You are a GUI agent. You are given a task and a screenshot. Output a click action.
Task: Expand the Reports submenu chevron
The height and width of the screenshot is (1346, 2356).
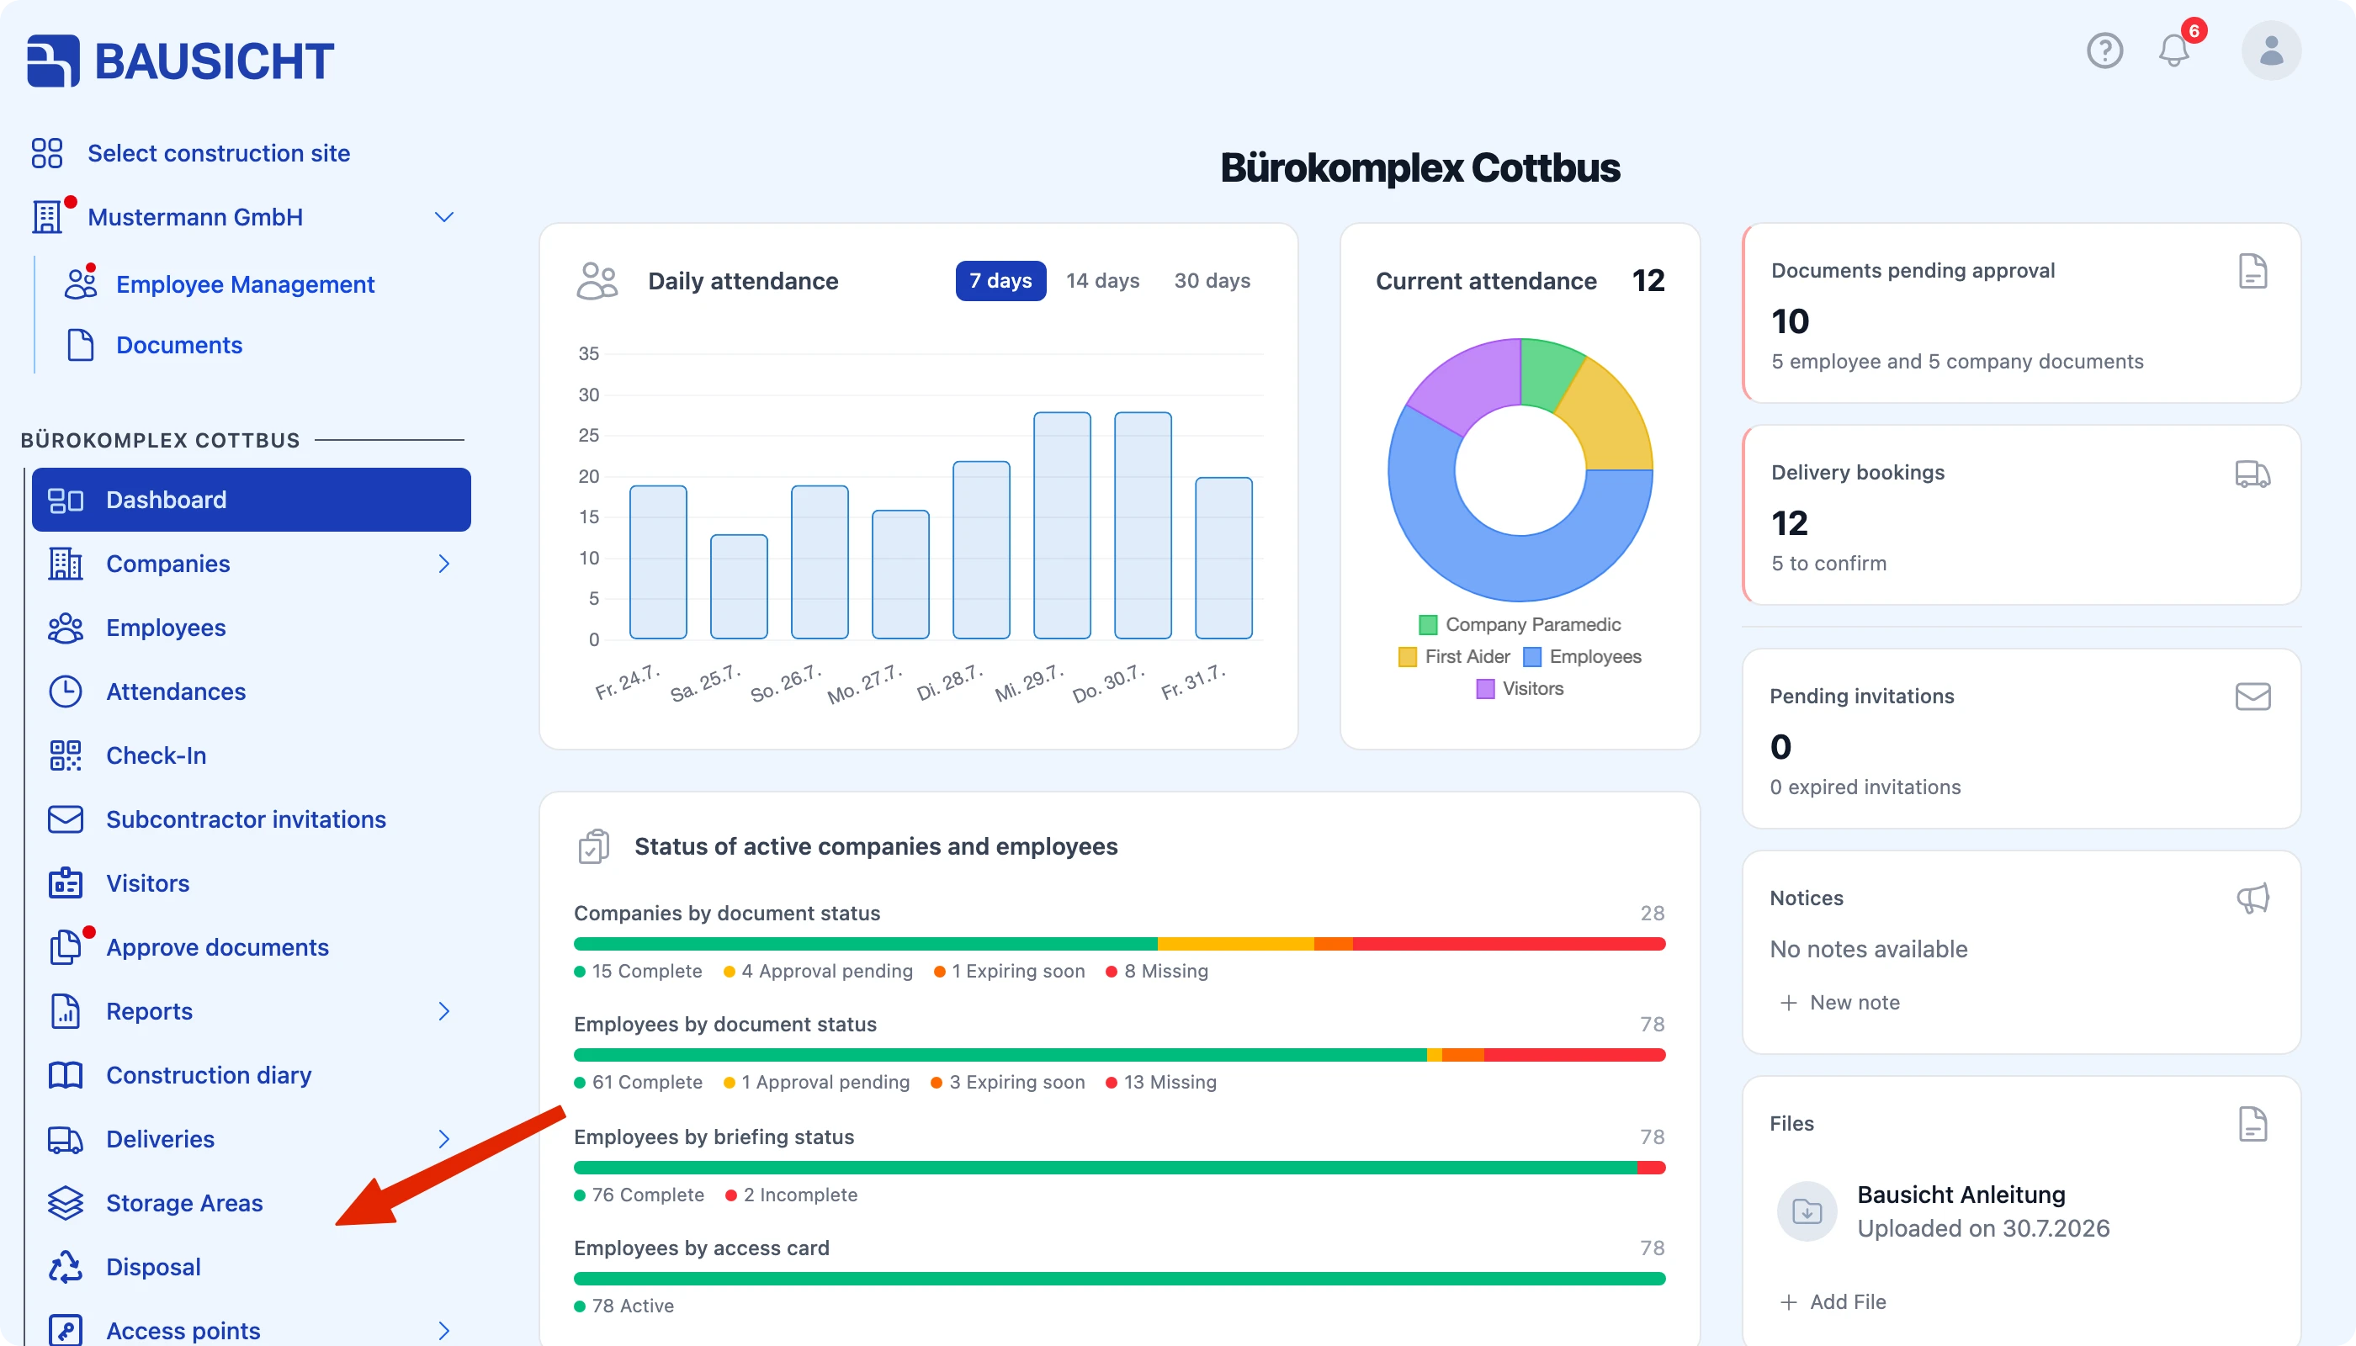pos(443,1011)
